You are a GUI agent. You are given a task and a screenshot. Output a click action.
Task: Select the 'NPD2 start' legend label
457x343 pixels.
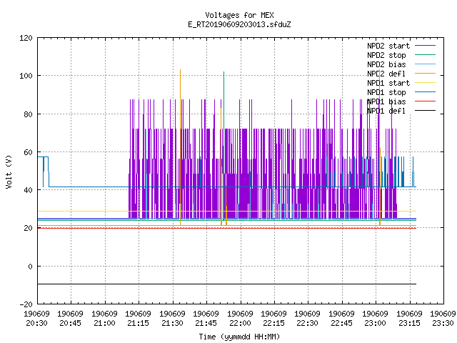[x=388, y=46]
